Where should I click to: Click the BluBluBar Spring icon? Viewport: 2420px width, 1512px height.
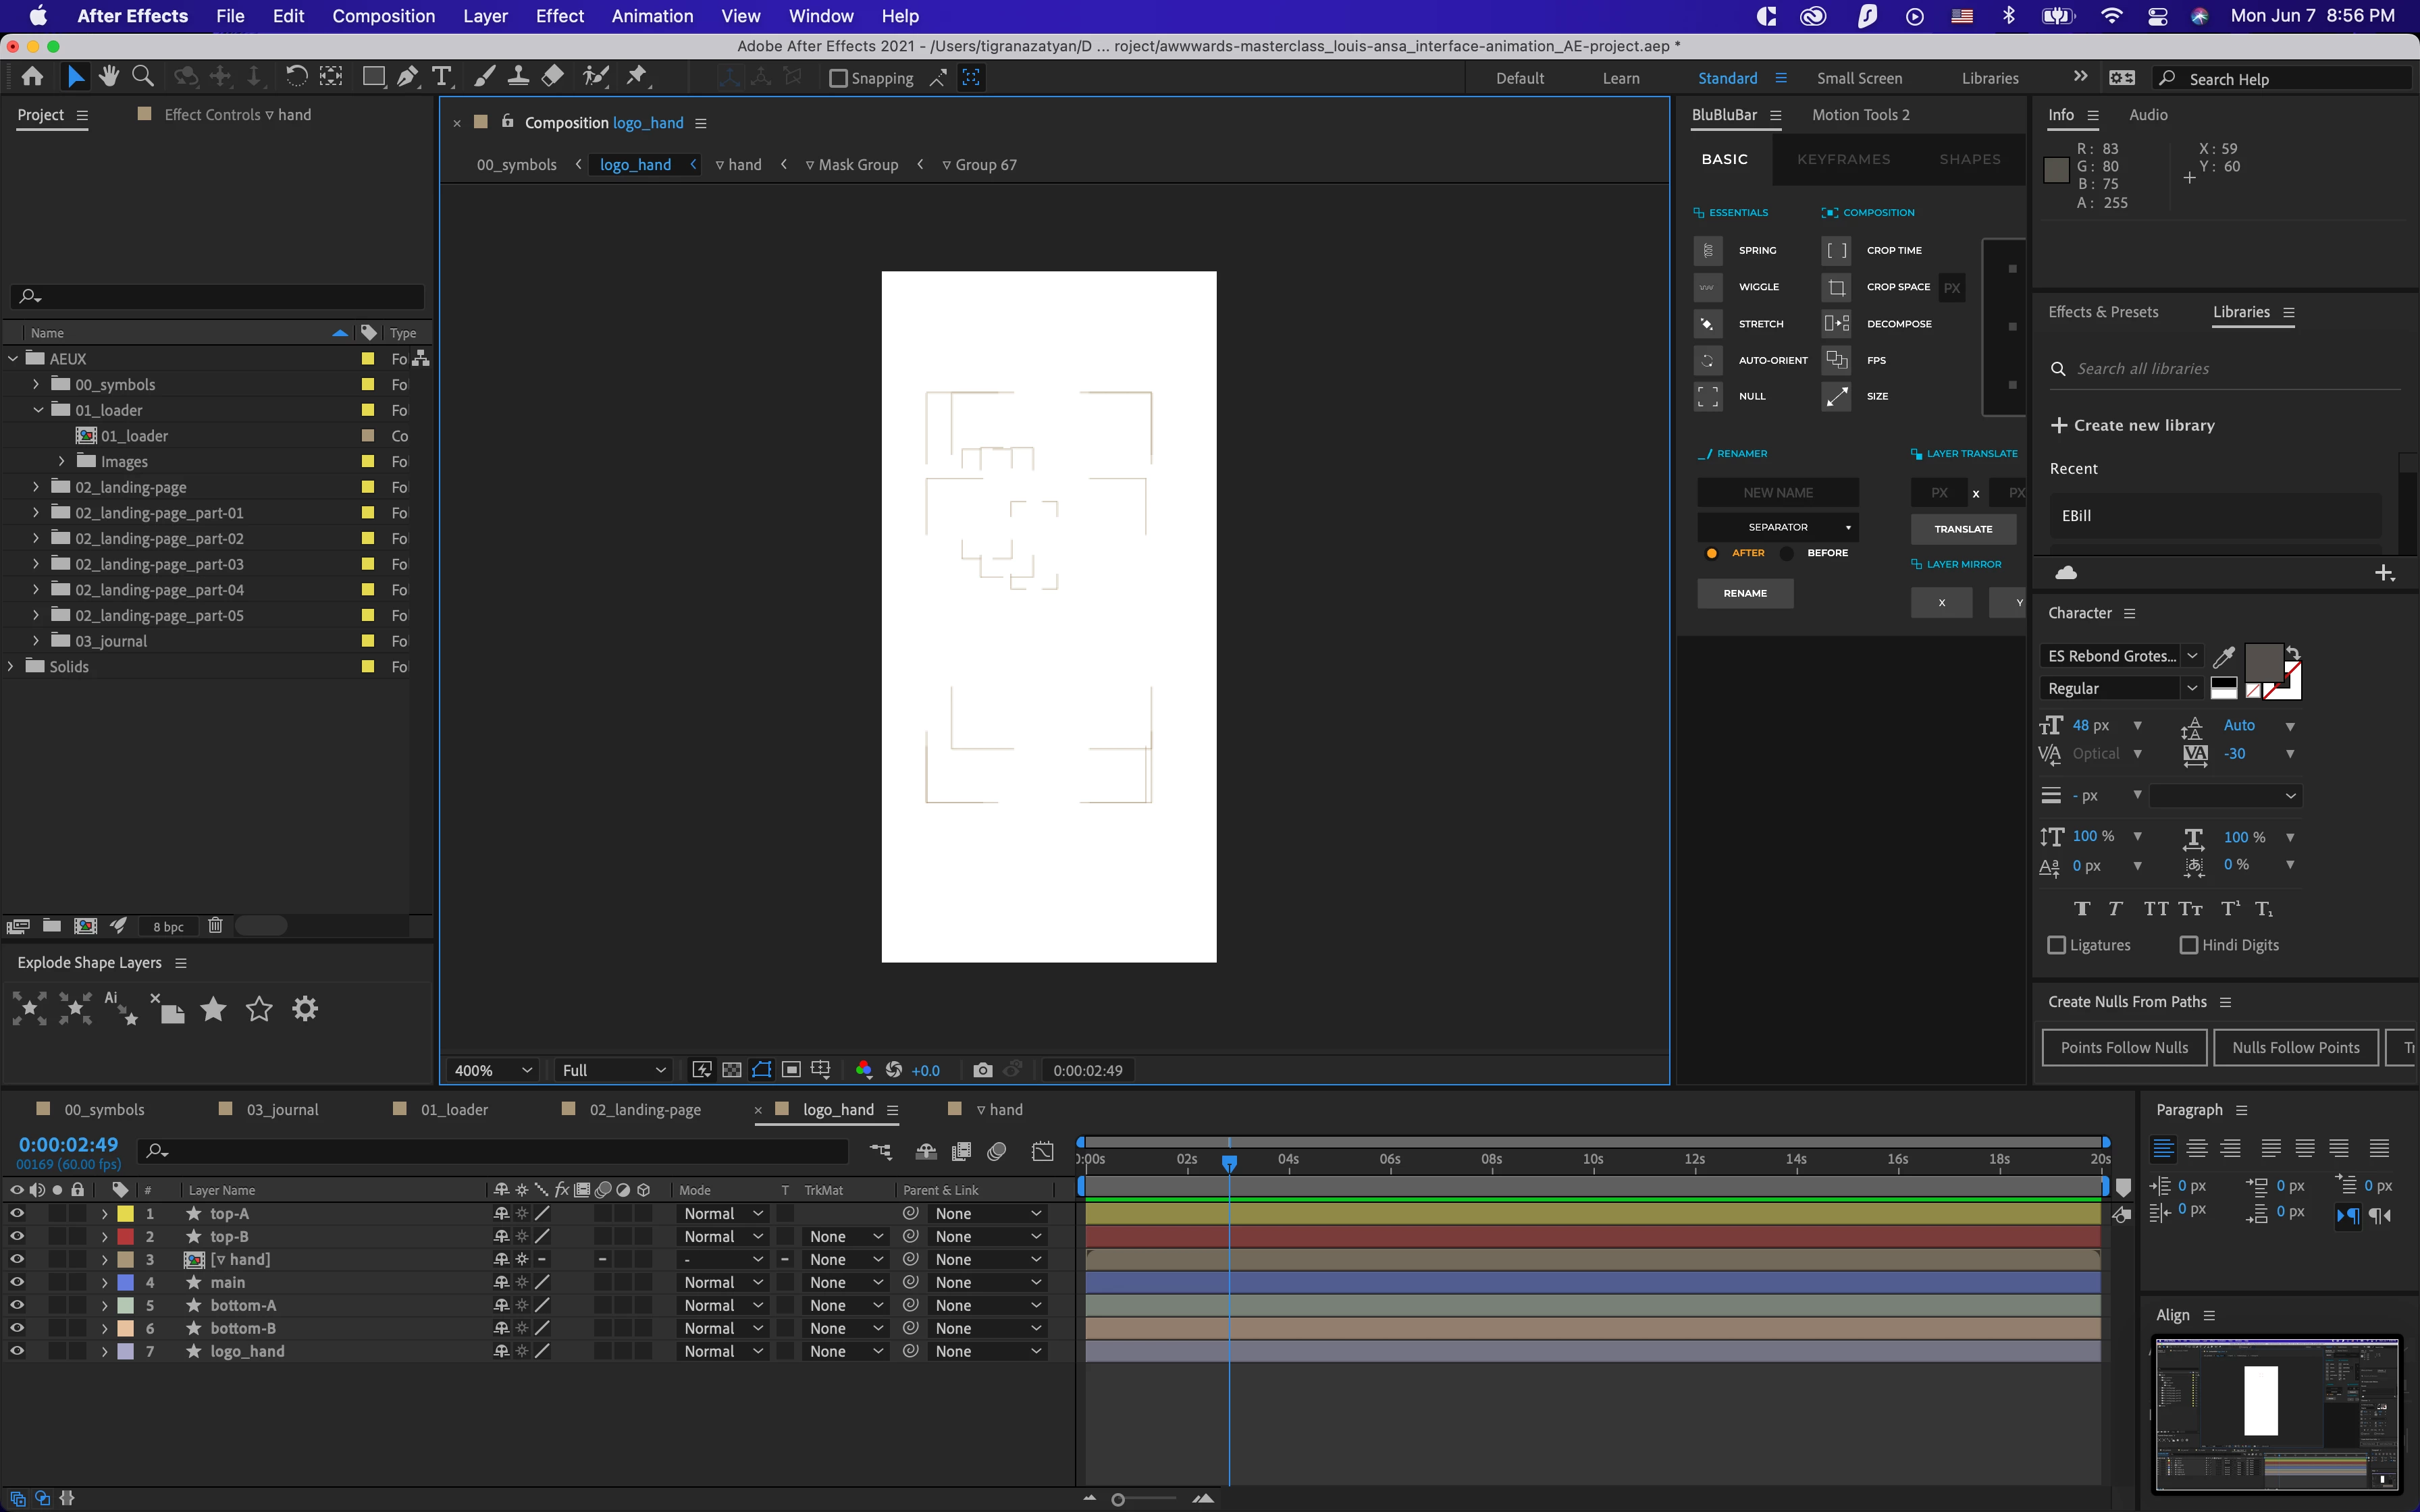1708,250
